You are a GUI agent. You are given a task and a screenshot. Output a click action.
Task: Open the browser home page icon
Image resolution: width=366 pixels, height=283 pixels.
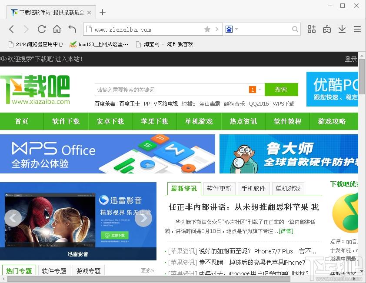(x=57, y=29)
